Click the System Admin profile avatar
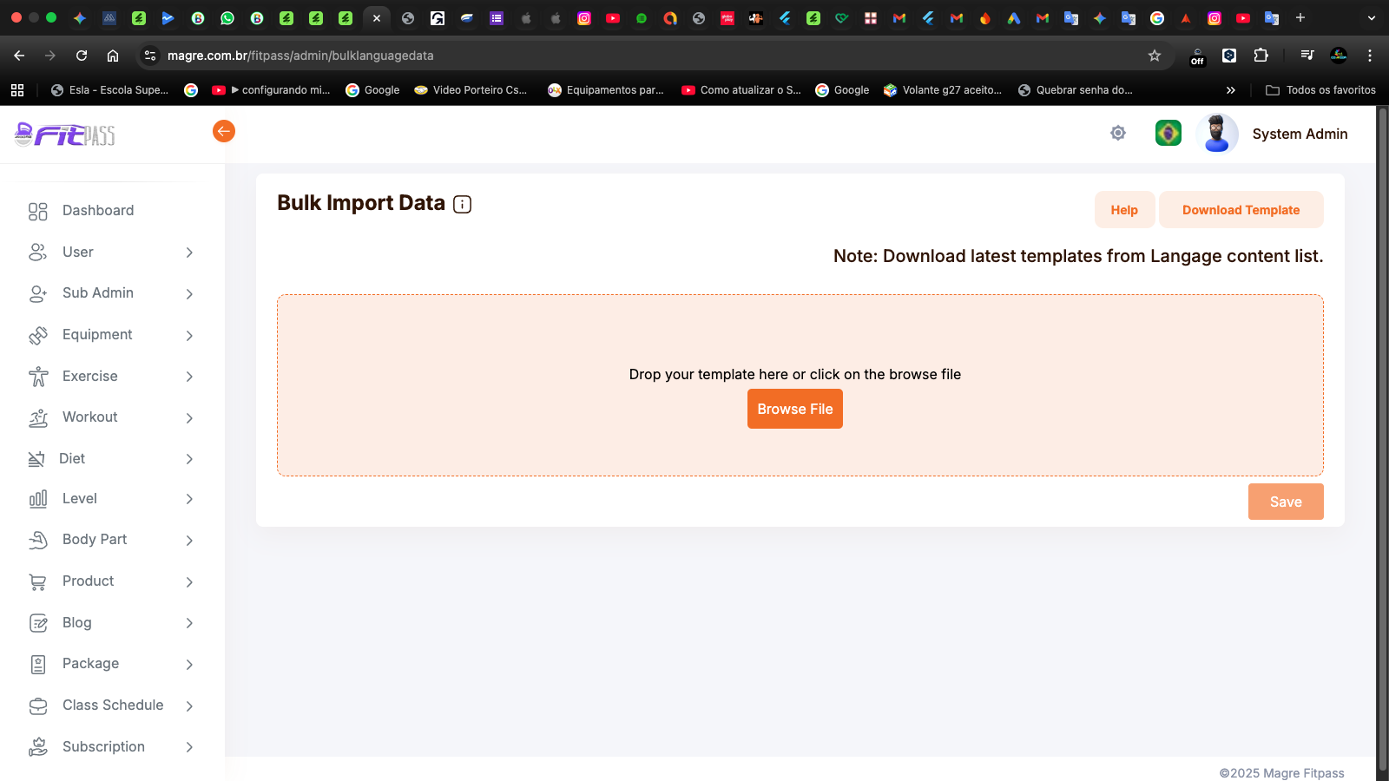The image size is (1389, 781). coord(1217,134)
